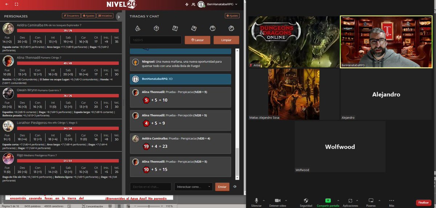Screen dimensions: 436x208
Task: Open Alina Thennadil's character portrait
Action: point(8,61)
